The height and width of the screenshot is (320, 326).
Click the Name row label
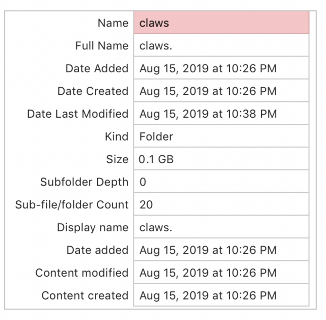coord(113,23)
